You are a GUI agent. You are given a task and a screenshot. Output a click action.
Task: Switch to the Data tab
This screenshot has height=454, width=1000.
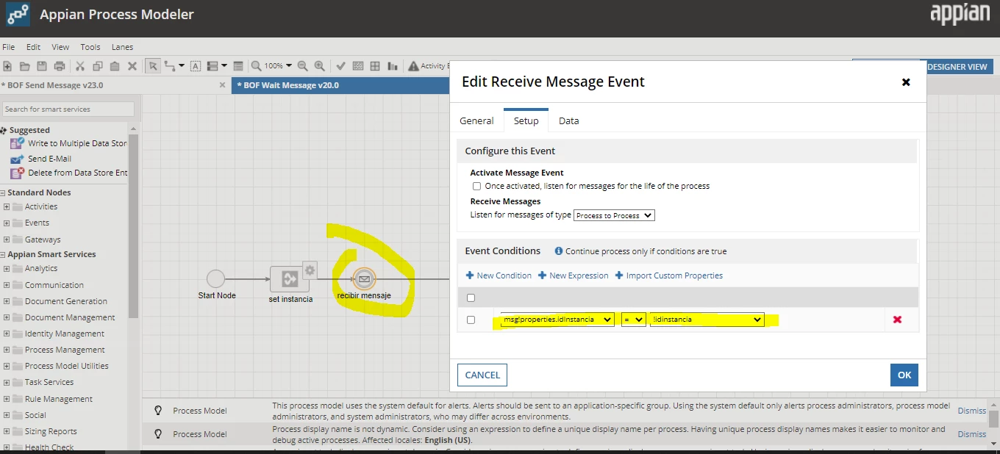(569, 120)
